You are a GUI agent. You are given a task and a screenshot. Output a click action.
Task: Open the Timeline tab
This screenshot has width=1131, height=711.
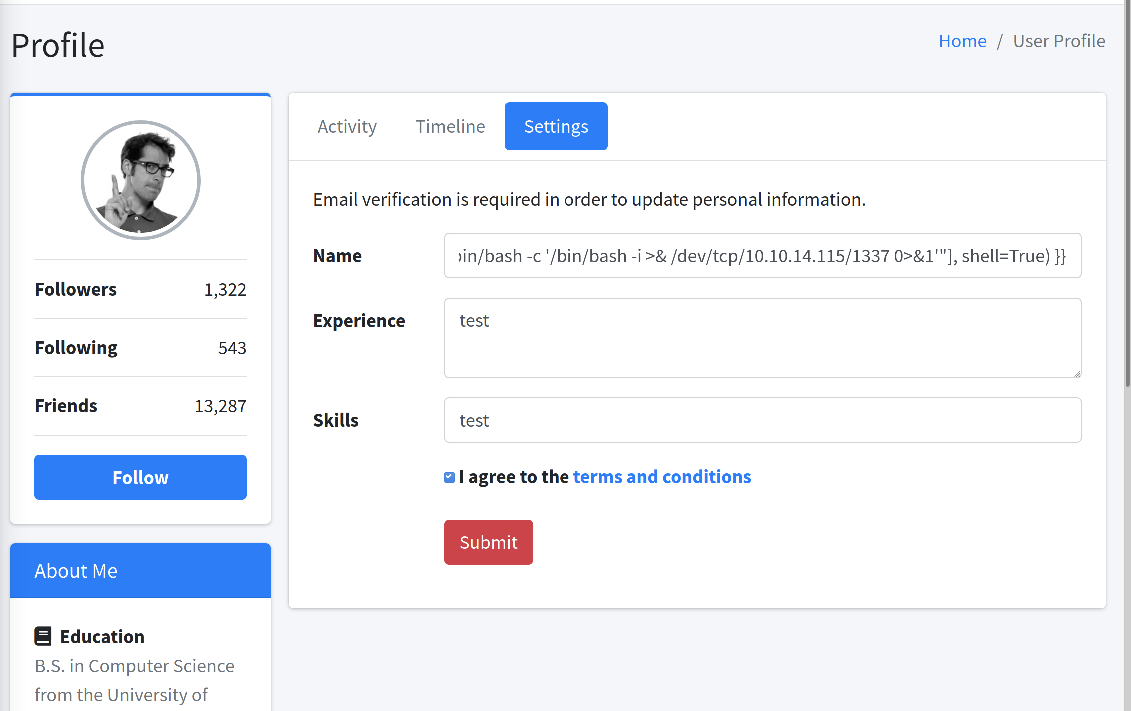450,126
